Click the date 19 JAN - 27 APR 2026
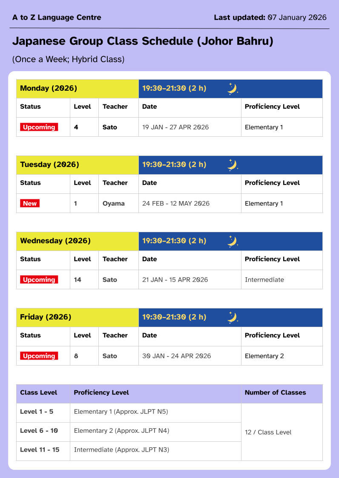The width and height of the screenshot is (339, 478). tap(175, 127)
